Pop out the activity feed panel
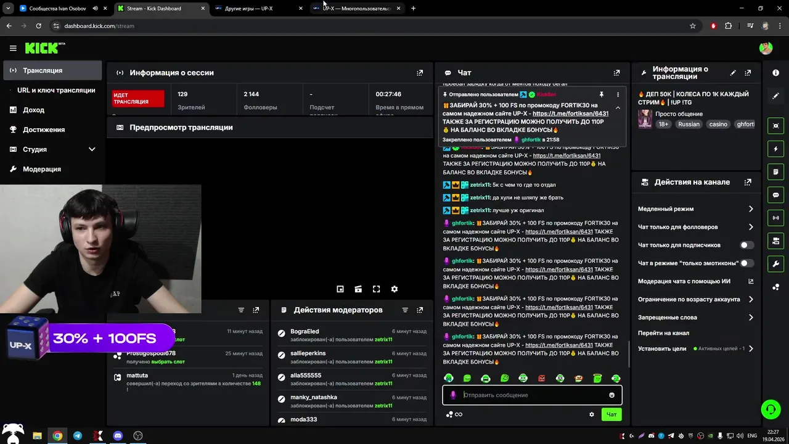This screenshot has height=444, width=789. (256, 310)
